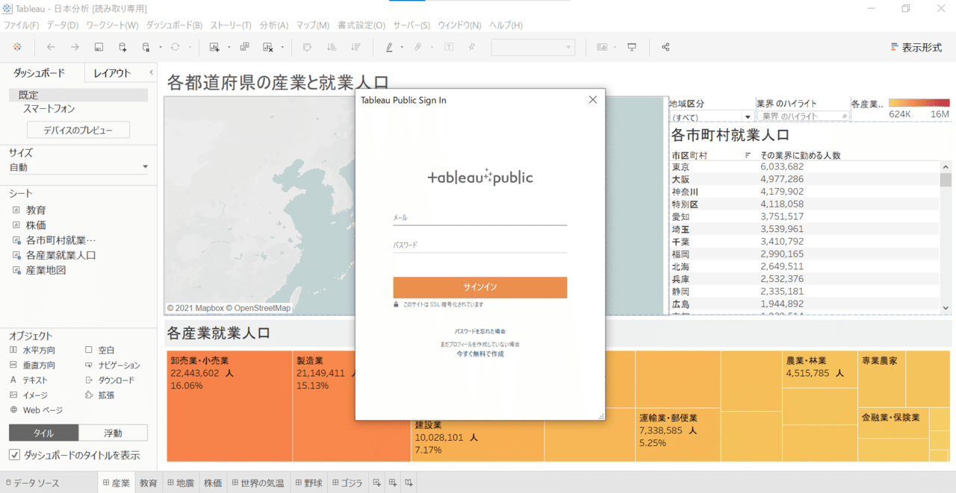
Task: Click the 業界のハイライト search field
Action: coord(803,117)
